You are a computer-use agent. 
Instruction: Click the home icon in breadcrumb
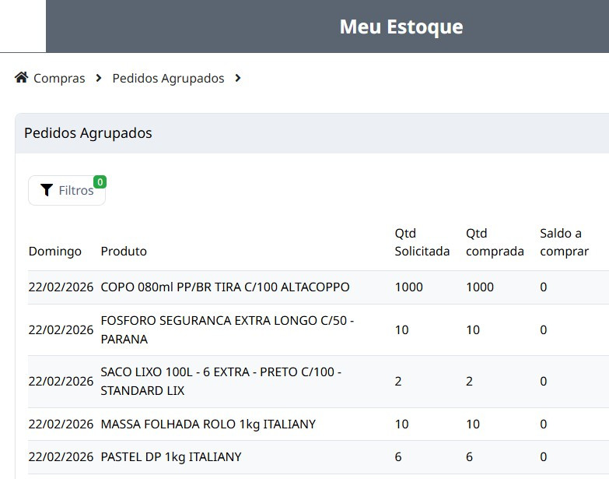(21, 78)
